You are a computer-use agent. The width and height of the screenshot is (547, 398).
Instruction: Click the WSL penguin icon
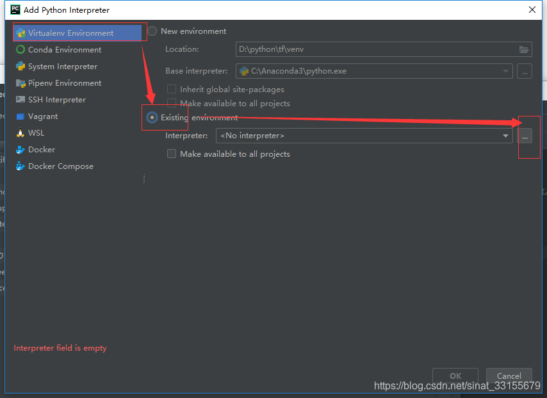[x=20, y=133]
